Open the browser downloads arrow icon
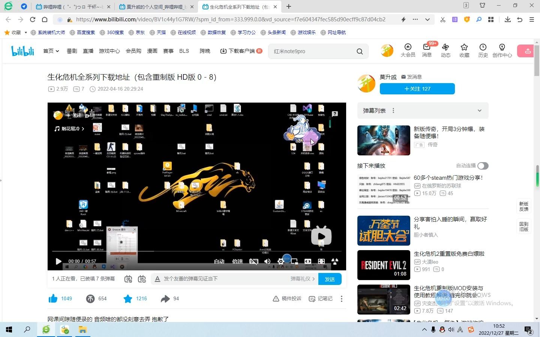Image resolution: width=540 pixels, height=337 pixels. pos(507,19)
